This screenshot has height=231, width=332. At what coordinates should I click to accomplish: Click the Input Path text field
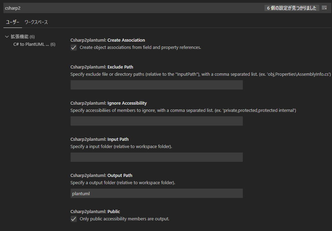point(156,157)
